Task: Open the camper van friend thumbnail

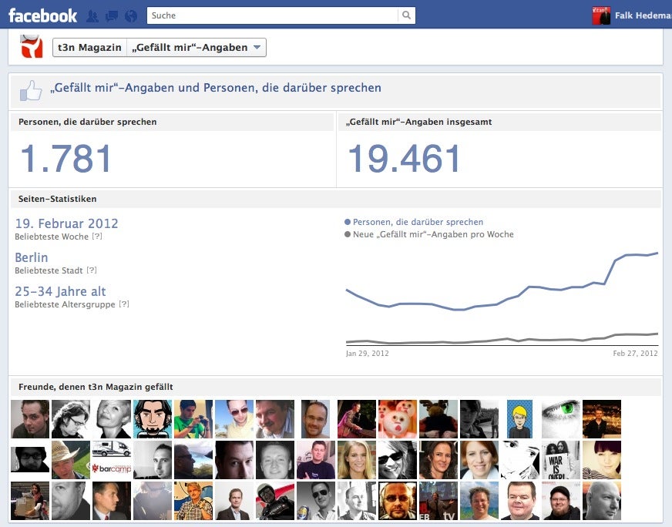Action: (x=112, y=460)
